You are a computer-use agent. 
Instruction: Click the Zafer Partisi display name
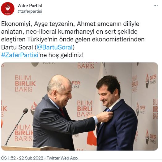[x=30, y=6]
